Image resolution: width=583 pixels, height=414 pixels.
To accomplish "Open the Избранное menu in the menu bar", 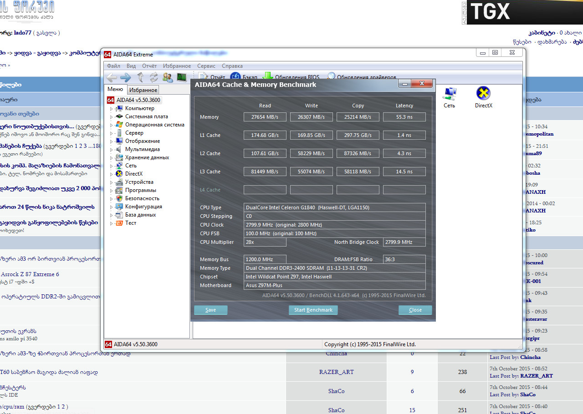I will click(177, 66).
